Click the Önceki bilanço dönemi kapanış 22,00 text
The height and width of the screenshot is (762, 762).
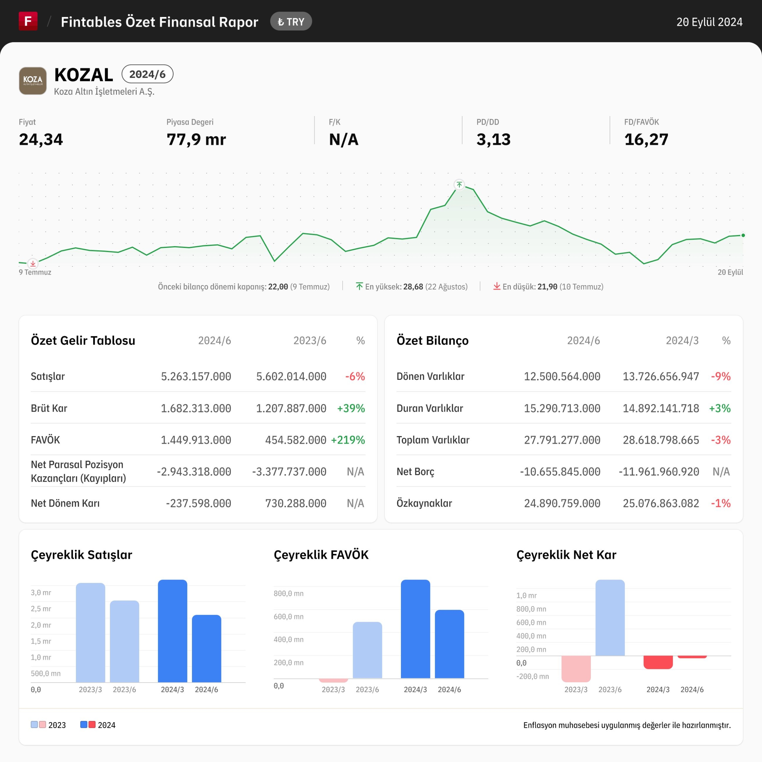coord(244,287)
